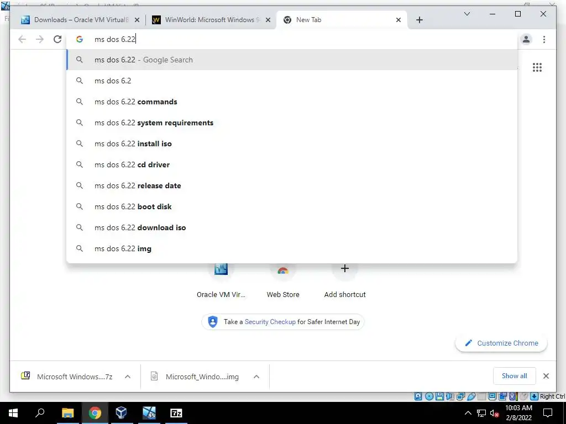This screenshot has width=566, height=424.
Task: Click VirtualBox floppy disk status icon
Action: pos(439,396)
